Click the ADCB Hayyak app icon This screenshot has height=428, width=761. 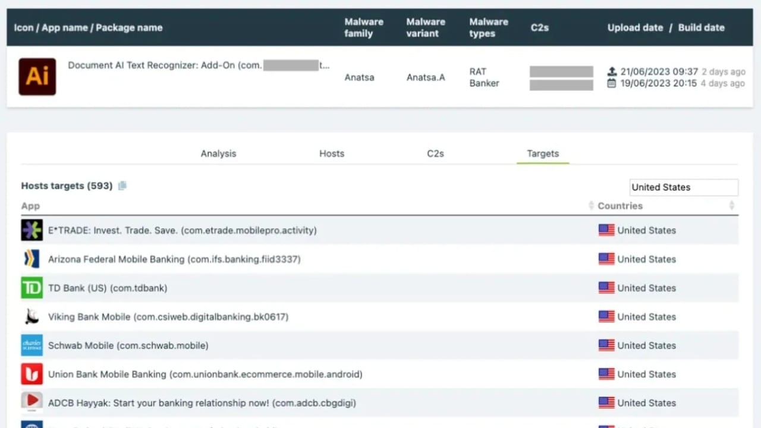click(32, 402)
